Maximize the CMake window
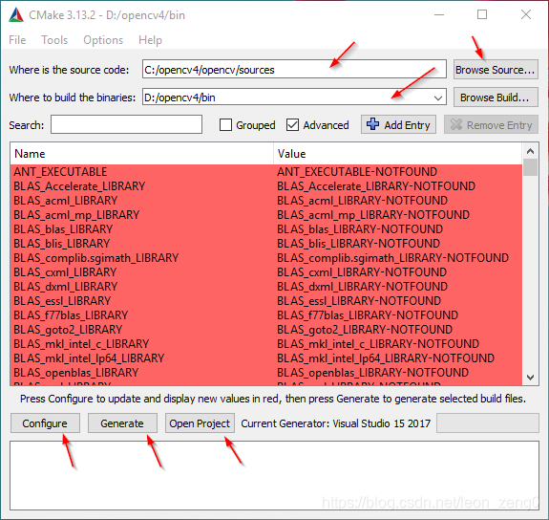Viewport: 549px width, 520px height. pos(482,14)
